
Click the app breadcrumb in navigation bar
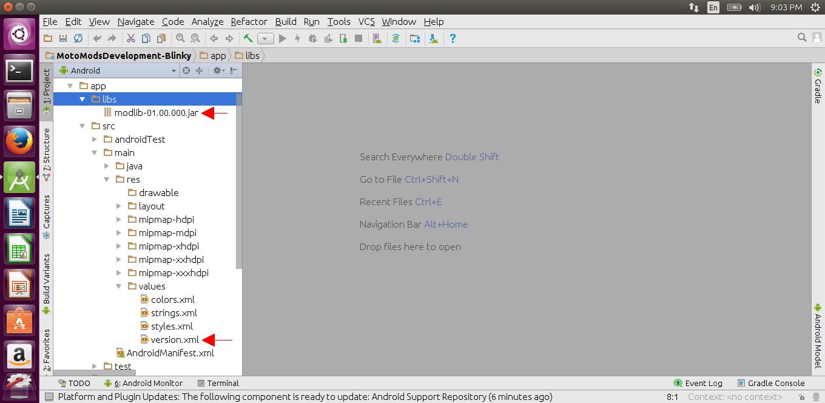218,55
